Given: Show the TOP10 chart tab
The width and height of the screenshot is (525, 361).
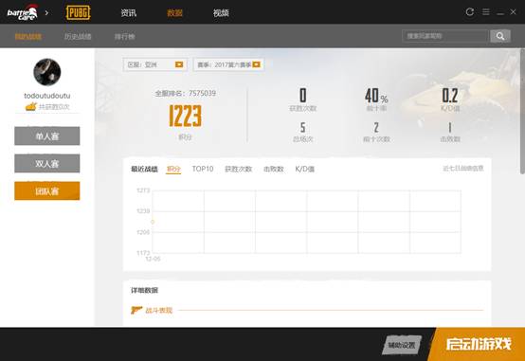Looking at the screenshot, I should (x=203, y=169).
